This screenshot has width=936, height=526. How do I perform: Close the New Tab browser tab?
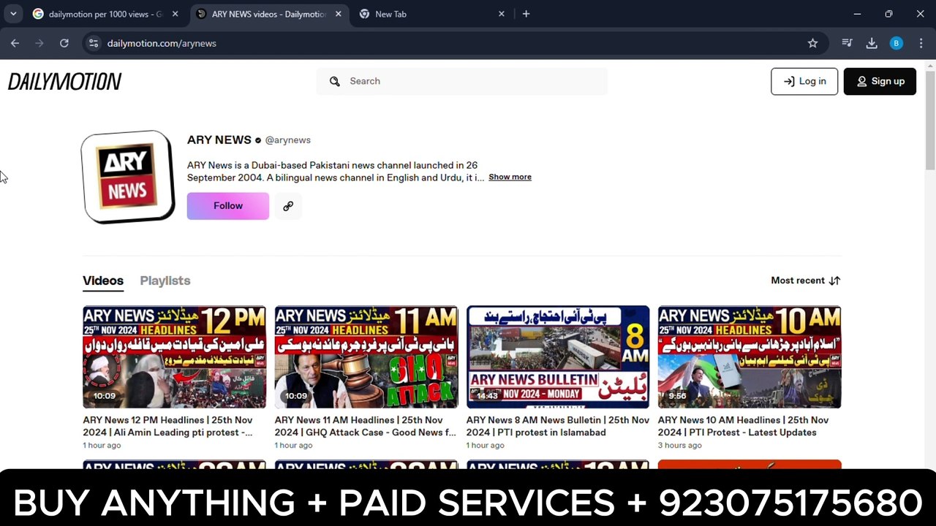click(x=502, y=14)
